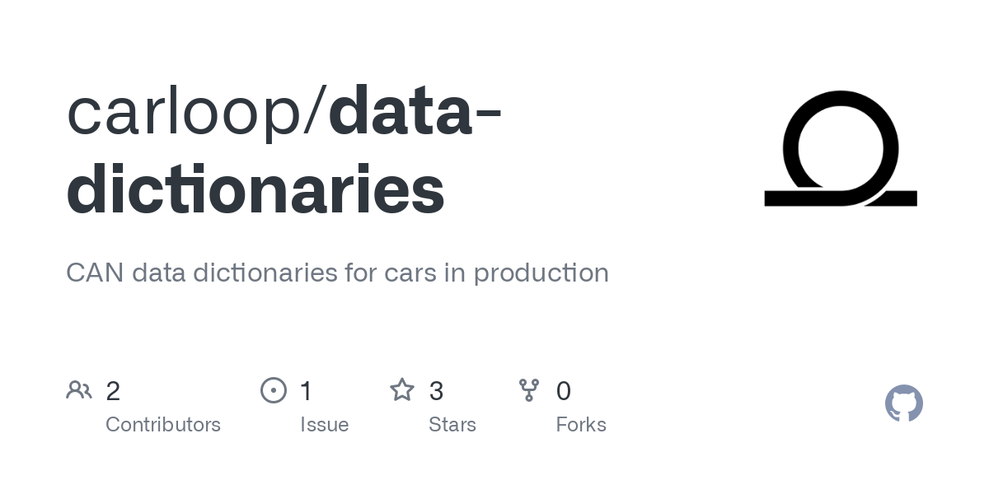Select the issue count '1'
Viewport: 989px width, 494px height.
306,390
